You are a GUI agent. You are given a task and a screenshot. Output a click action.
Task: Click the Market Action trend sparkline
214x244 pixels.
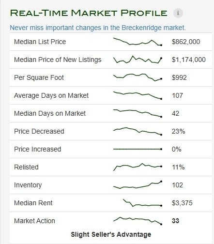138,221
